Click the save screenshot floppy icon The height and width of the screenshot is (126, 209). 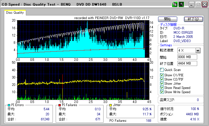(181, 4)
